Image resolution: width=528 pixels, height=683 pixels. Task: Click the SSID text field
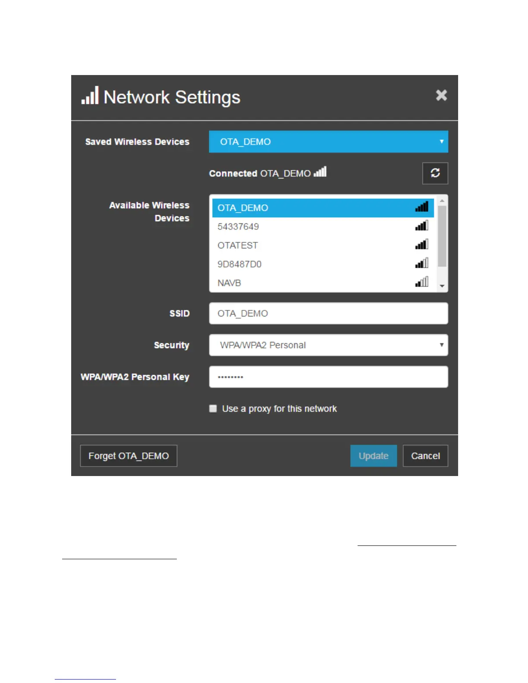328,313
